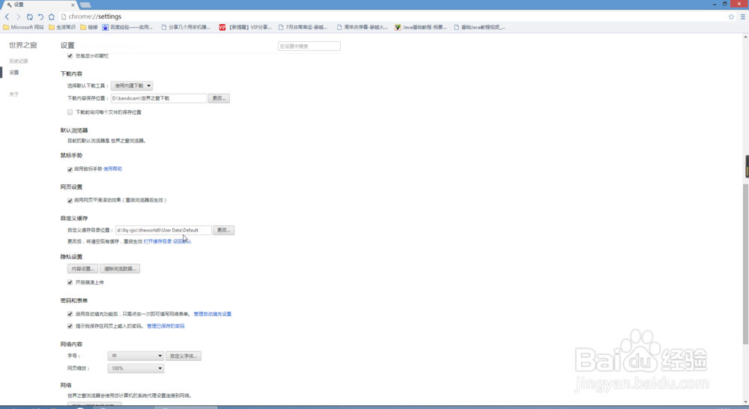749x409 pixels.
Task: Open the 链接 bookmark folder
Action: [89, 27]
